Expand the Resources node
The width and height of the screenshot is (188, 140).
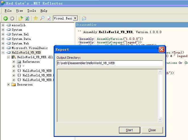8,84
